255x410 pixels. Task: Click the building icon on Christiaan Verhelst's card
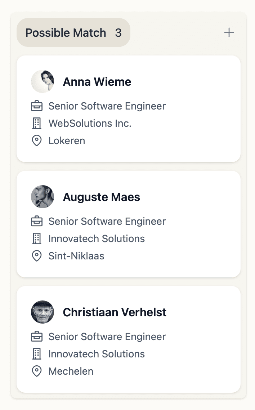tap(36, 354)
